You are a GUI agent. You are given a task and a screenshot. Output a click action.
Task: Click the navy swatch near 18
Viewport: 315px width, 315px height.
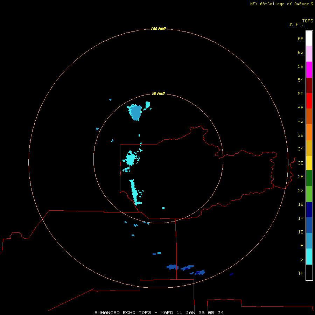(309, 210)
